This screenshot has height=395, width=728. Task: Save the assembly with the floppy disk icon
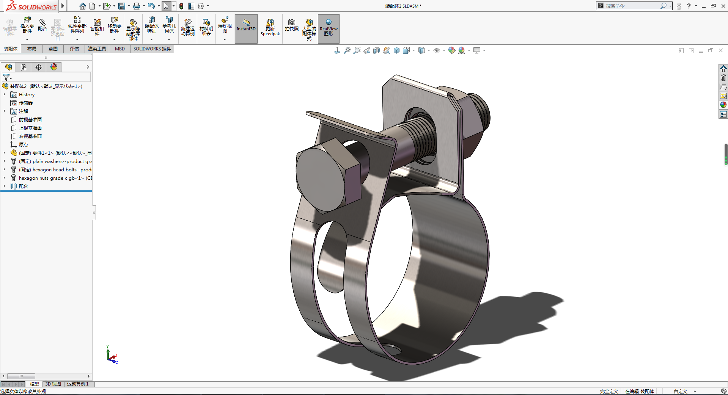[x=122, y=6]
